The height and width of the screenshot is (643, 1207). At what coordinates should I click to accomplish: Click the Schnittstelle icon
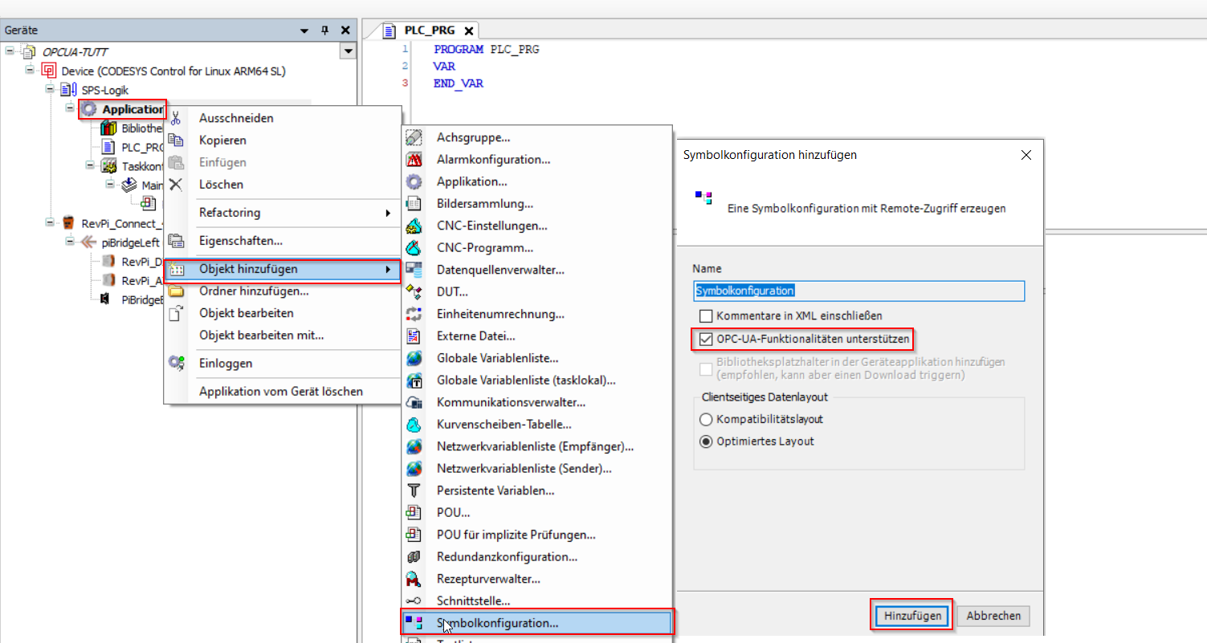pos(414,600)
